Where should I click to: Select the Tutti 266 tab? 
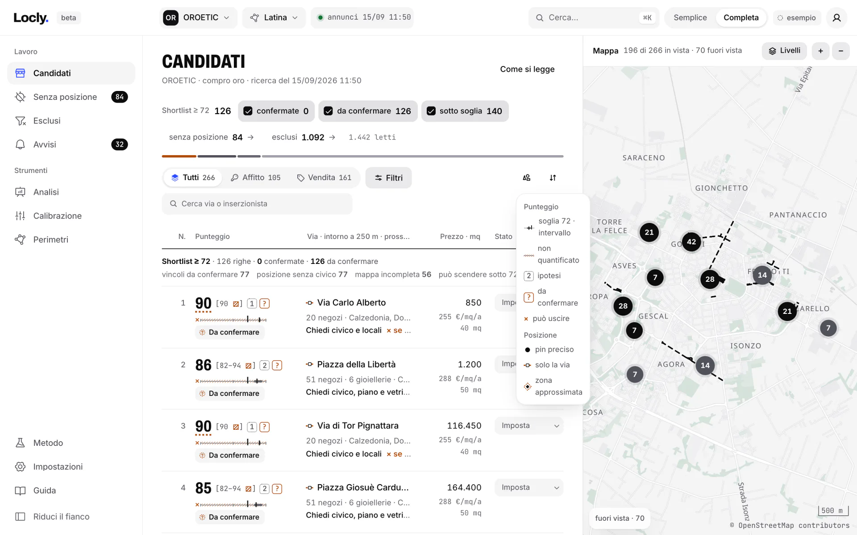[193, 177]
